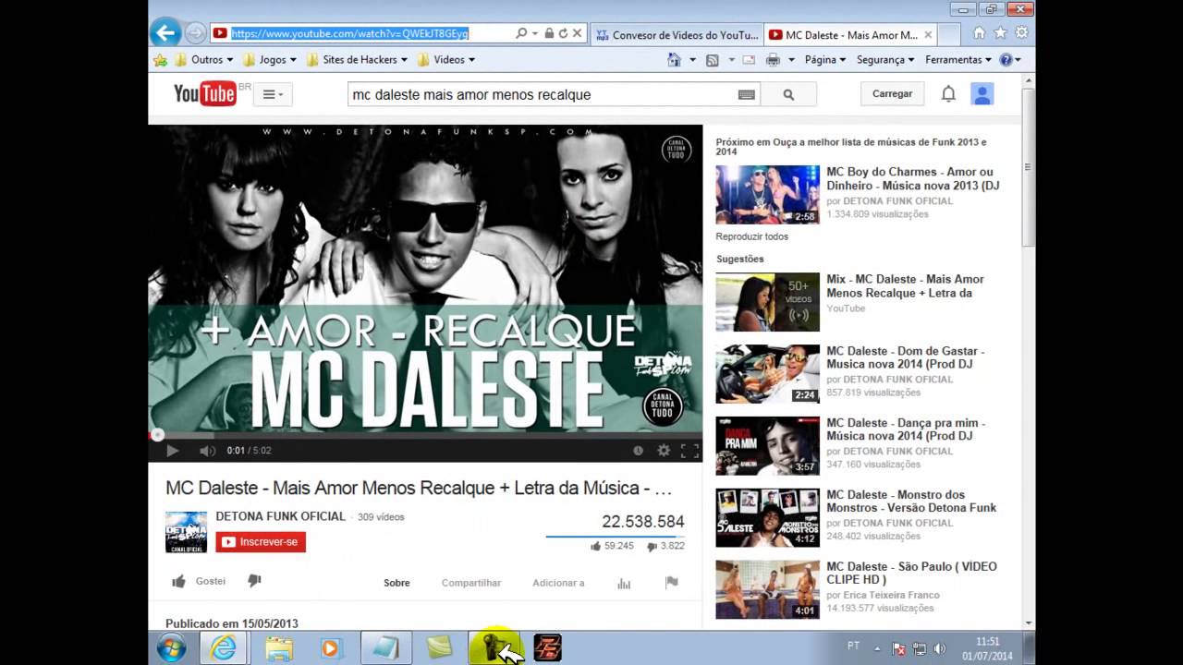
Task: Open browser favorites star icon
Action: click(x=1000, y=33)
